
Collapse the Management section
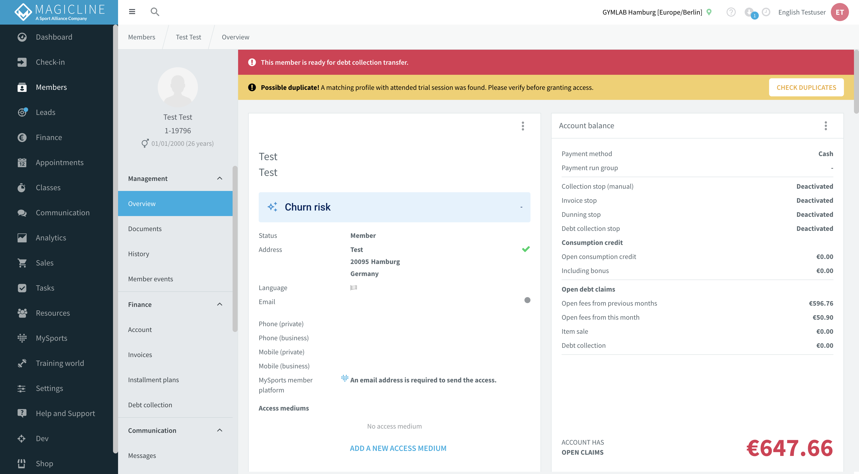[220, 179]
